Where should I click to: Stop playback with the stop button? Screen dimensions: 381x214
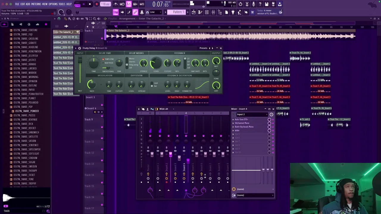coord(90,4)
